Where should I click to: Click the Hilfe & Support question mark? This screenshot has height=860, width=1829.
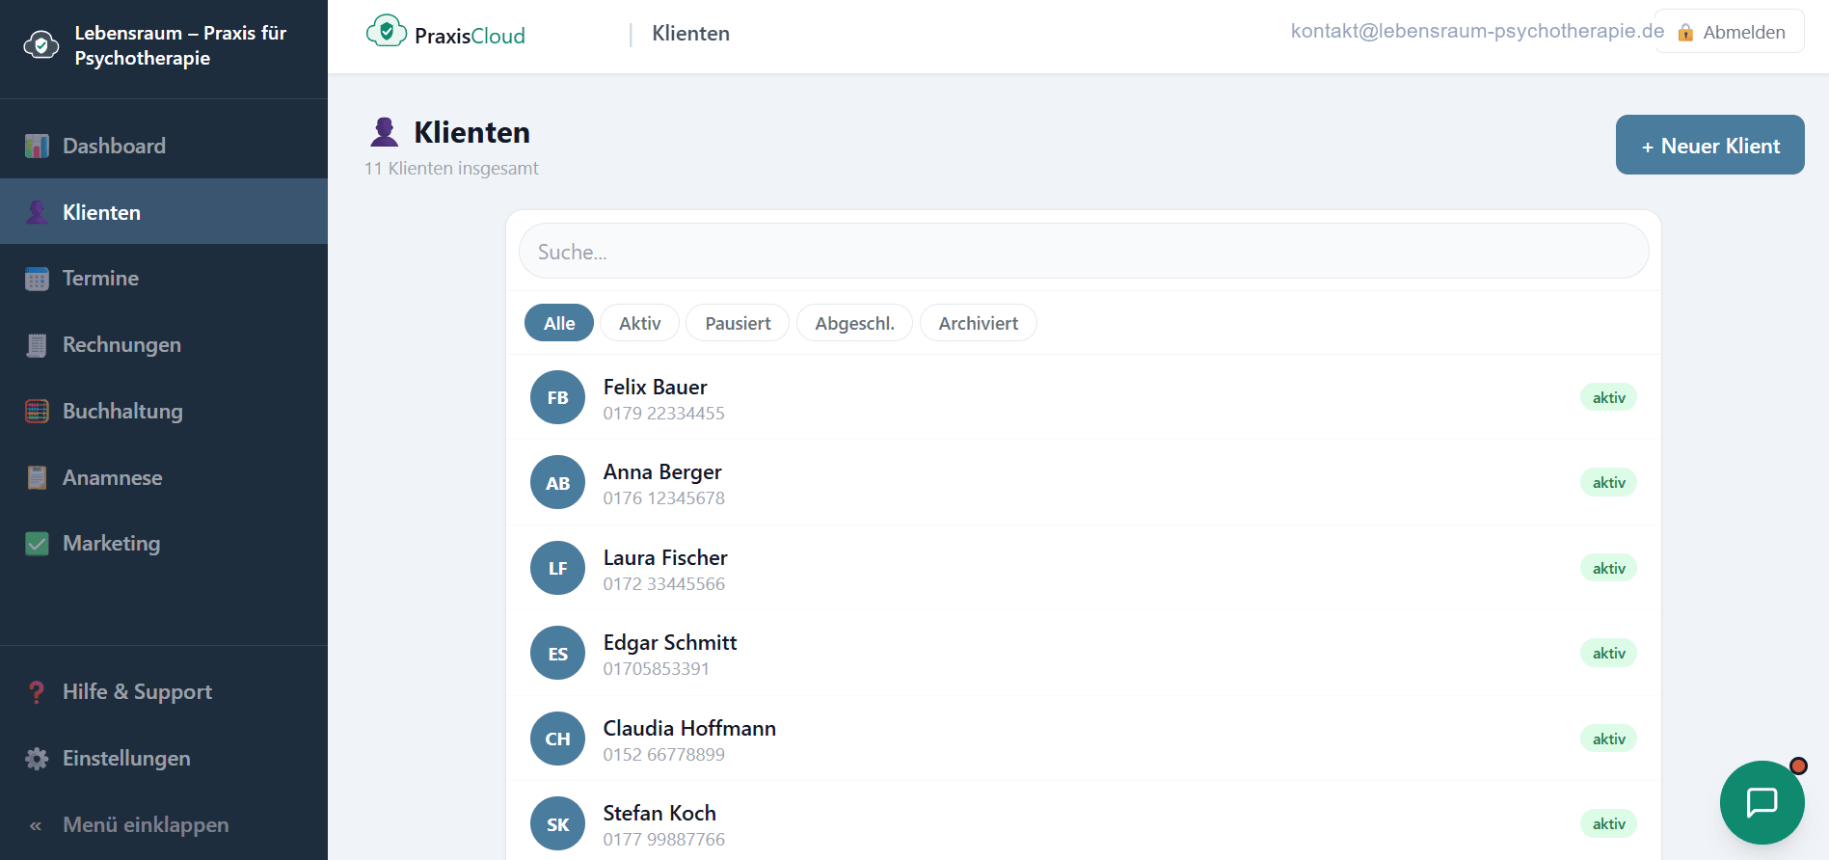point(37,692)
